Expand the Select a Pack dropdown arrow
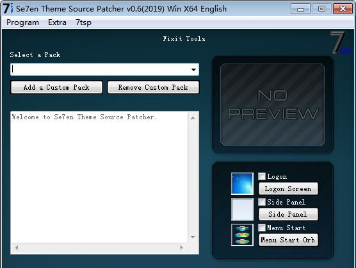Image resolution: width=356 pixels, height=268 pixels. point(193,69)
